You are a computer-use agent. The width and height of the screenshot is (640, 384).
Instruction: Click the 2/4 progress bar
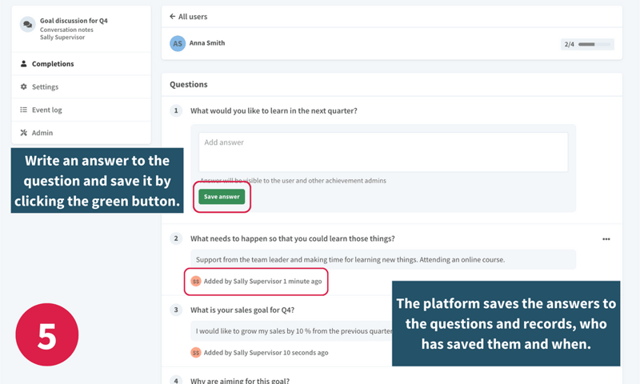point(587,44)
